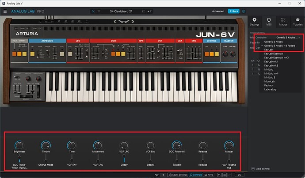Click the Movement knob

[98, 145]
